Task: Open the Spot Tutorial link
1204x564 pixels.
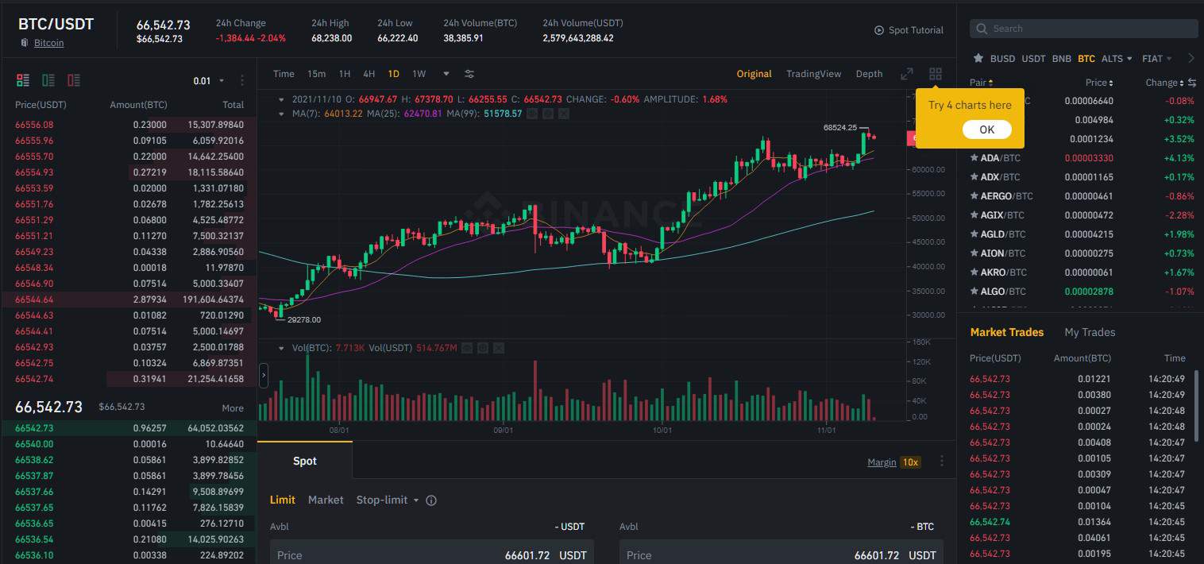Action: tap(916, 30)
